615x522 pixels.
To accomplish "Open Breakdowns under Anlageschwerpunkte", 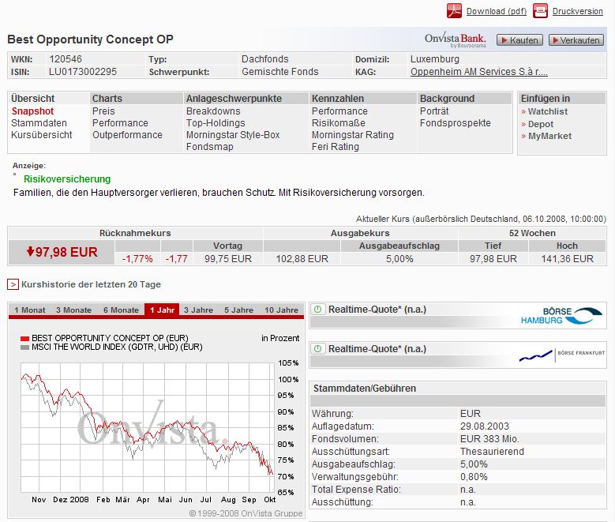I will 213,111.
